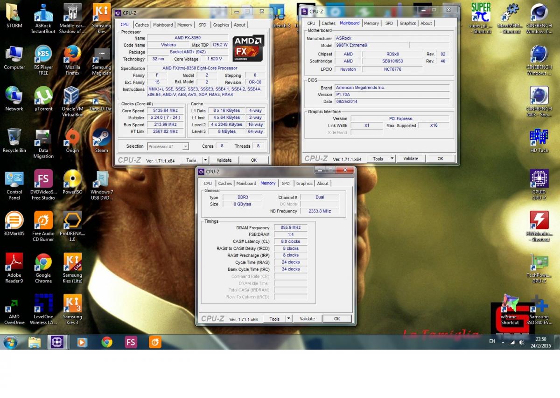Viewport: 560px width, 398px height.
Task: Launch the PowerISO desktop icon
Action: (x=72, y=182)
